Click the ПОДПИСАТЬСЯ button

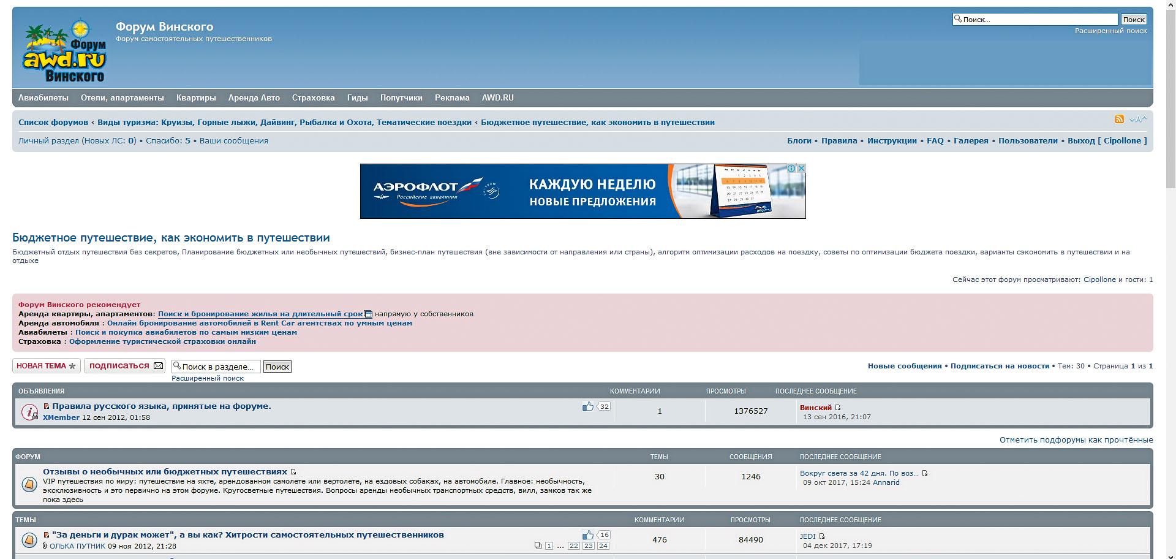pos(125,366)
